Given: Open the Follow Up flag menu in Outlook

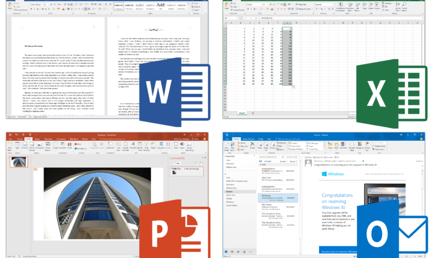Looking at the screenshot, I should [x=367, y=147].
